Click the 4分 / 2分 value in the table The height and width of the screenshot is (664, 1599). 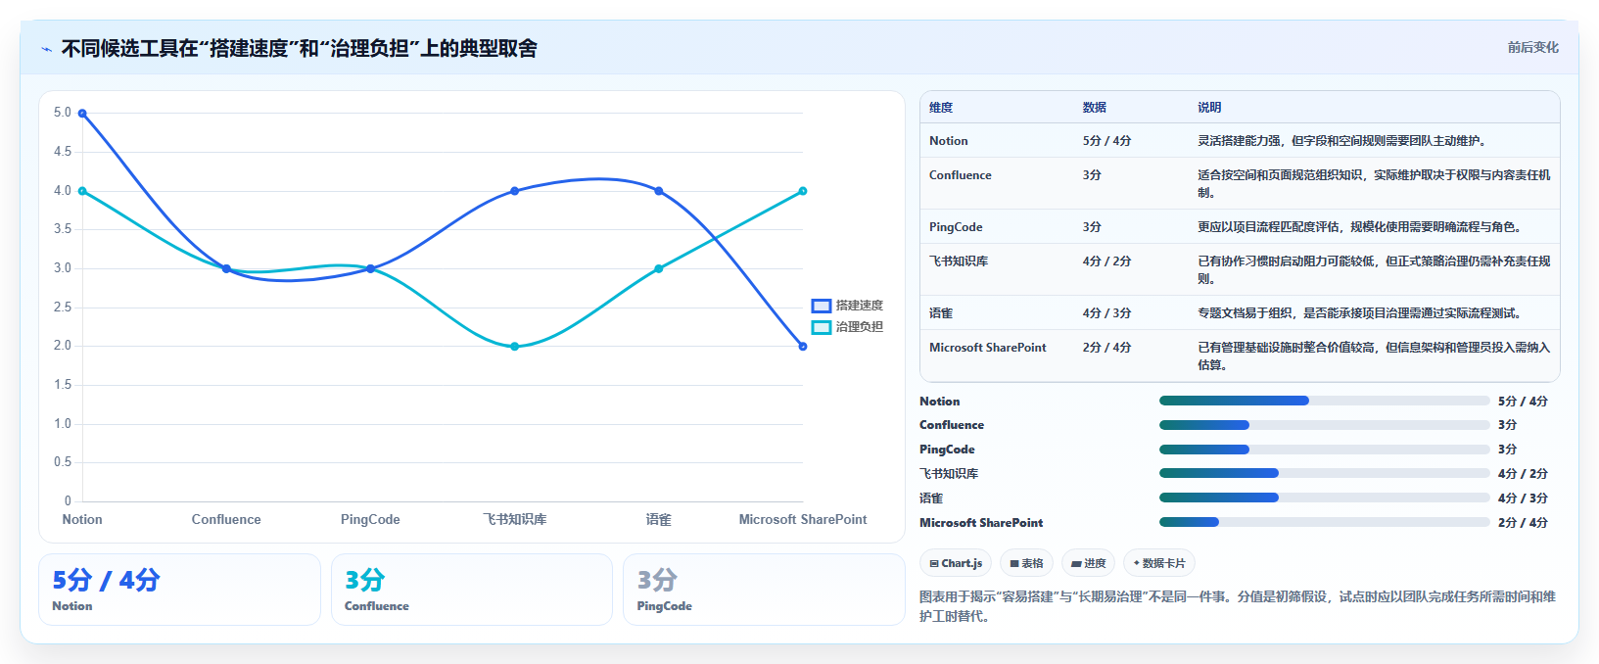[x=1107, y=261]
